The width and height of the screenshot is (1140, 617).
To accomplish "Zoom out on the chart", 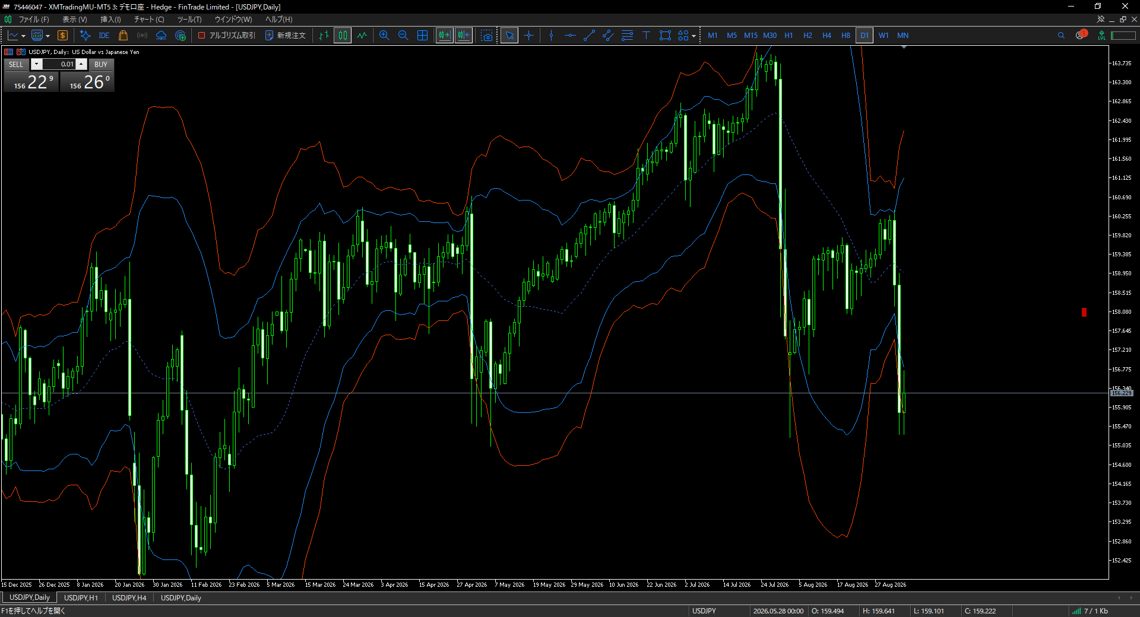I will 403,36.
